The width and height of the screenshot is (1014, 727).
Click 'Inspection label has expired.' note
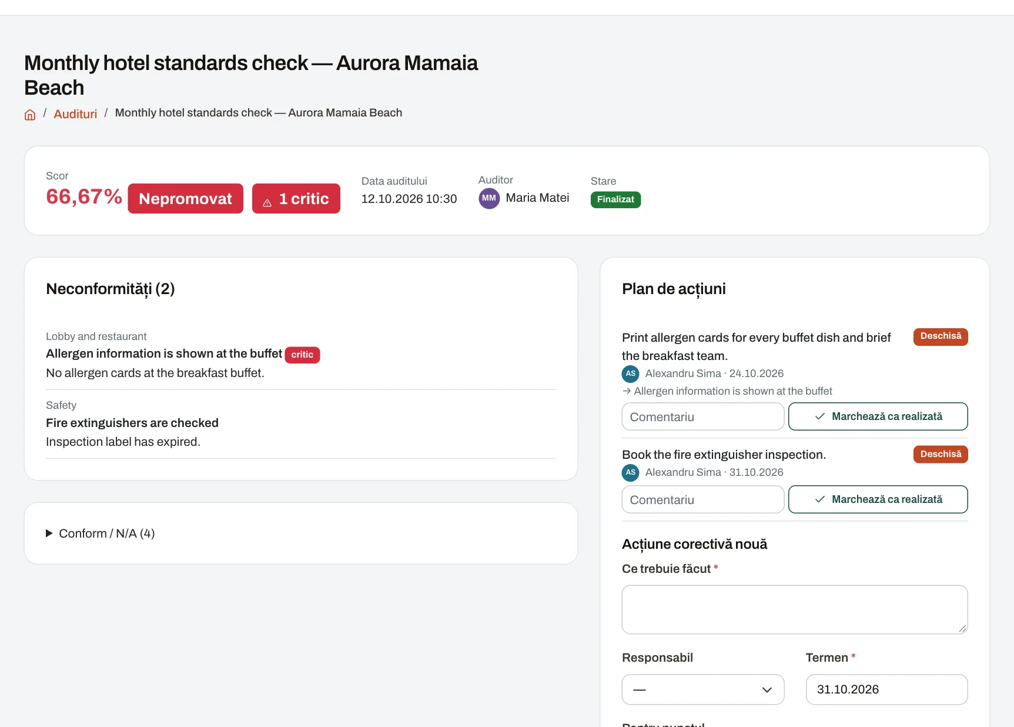(x=123, y=442)
